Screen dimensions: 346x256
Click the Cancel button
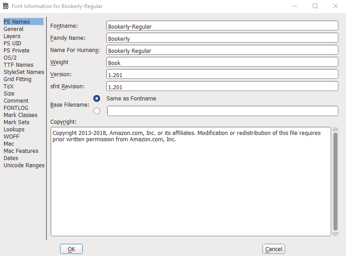click(274, 249)
